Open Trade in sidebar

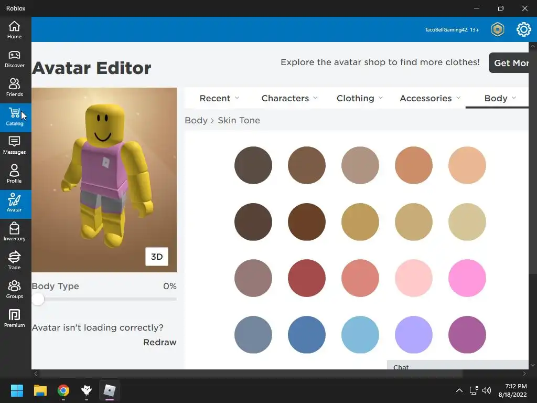coord(14,261)
